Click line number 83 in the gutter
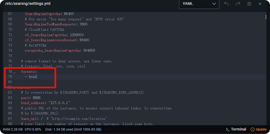 [x=10, y=98]
